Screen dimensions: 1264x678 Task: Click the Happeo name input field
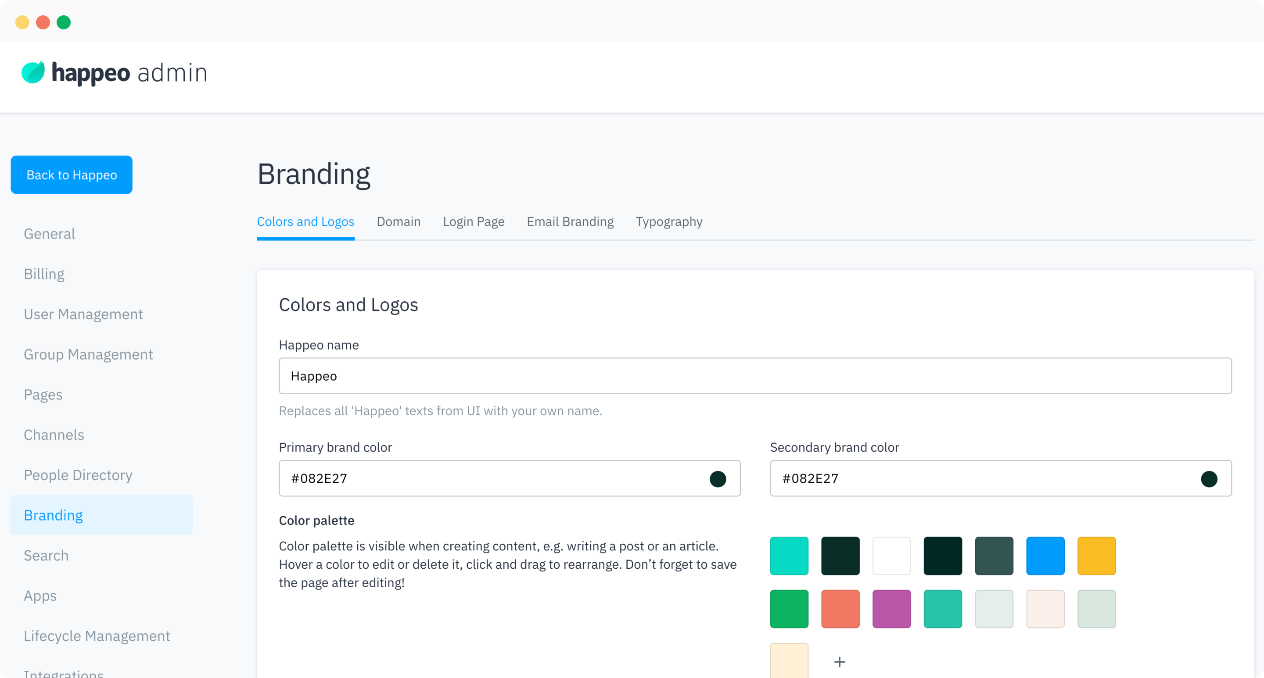pyautogui.click(x=755, y=376)
